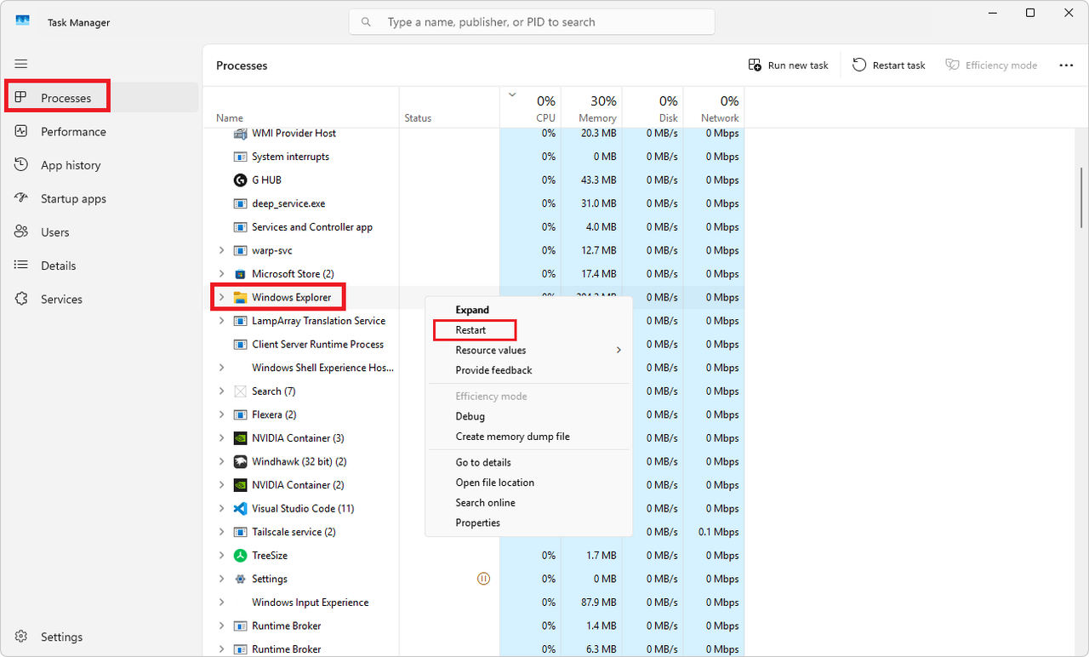Choose Debug in context menu
Image resolution: width=1089 pixels, height=657 pixels.
point(528,416)
